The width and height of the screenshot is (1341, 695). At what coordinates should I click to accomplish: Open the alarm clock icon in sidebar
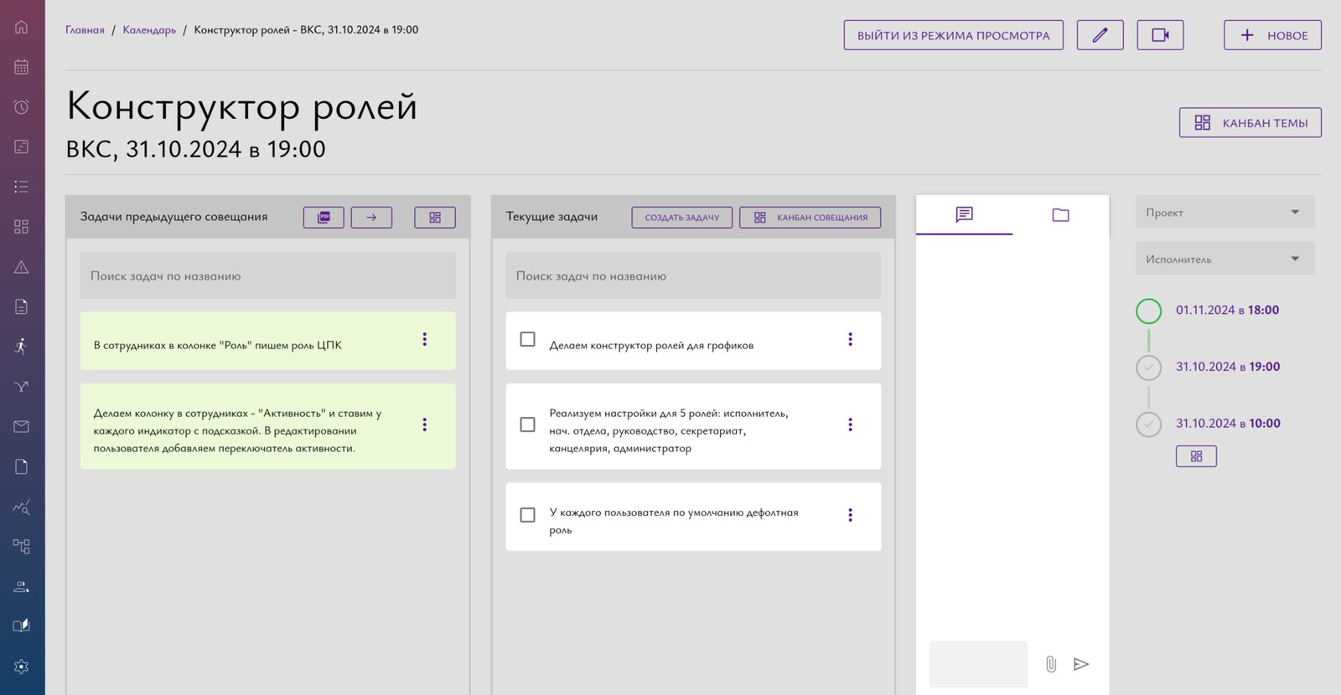[x=22, y=106]
